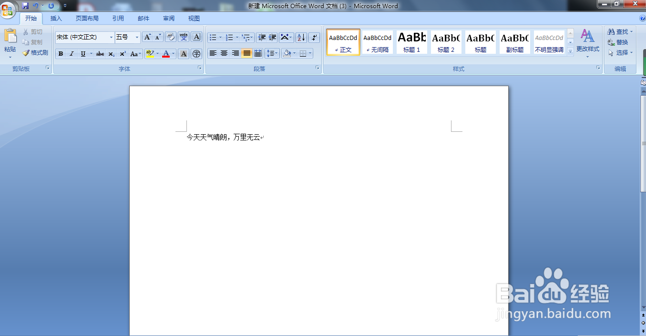The width and height of the screenshot is (646, 336).
Task: Shrink the font size
Action: [158, 37]
